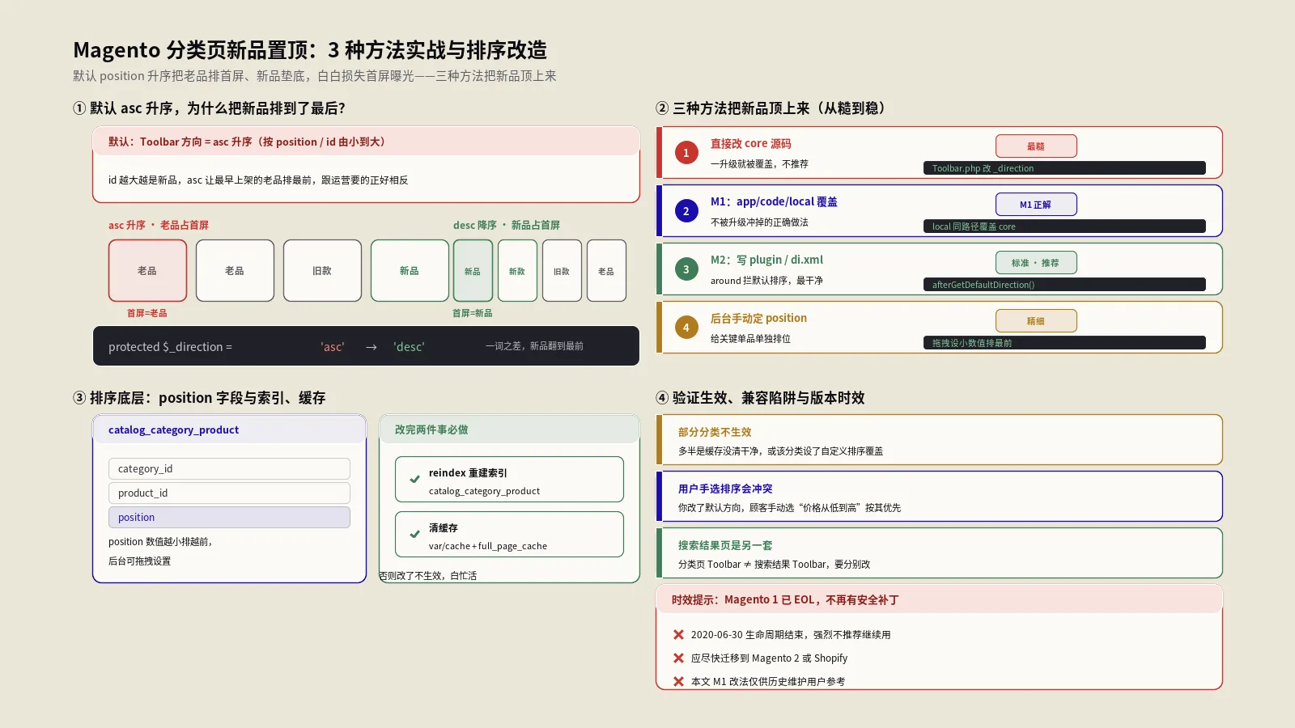Click the 不被升级冲掉的正确做法 description
The width and height of the screenshot is (1295, 728).
(x=759, y=222)
